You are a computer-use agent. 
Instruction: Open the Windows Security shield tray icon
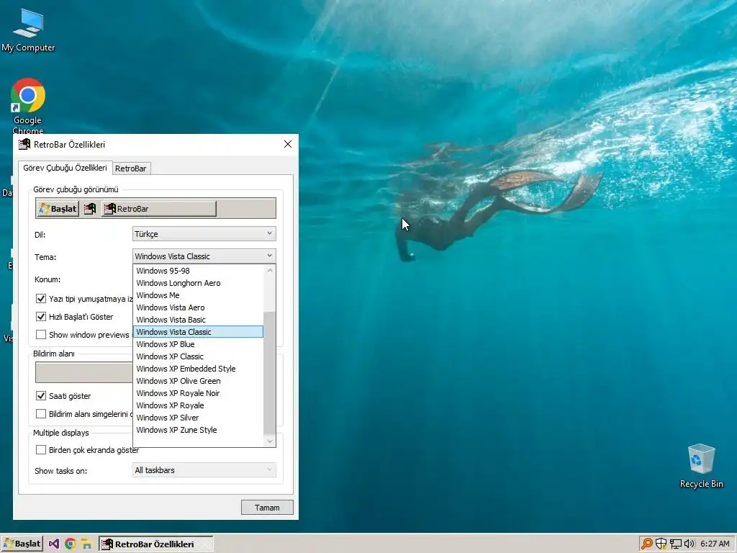(x=661, y=544)
